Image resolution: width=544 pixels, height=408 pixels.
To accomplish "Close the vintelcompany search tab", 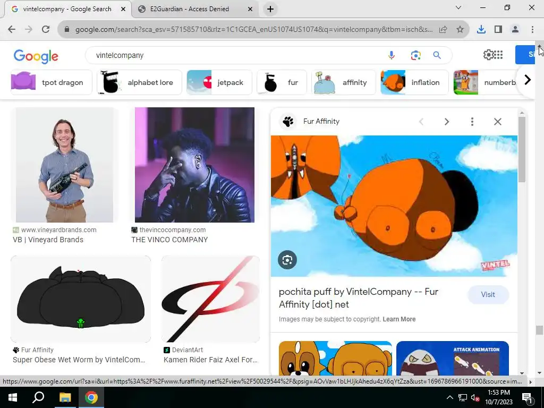I will tap(123, 10).
